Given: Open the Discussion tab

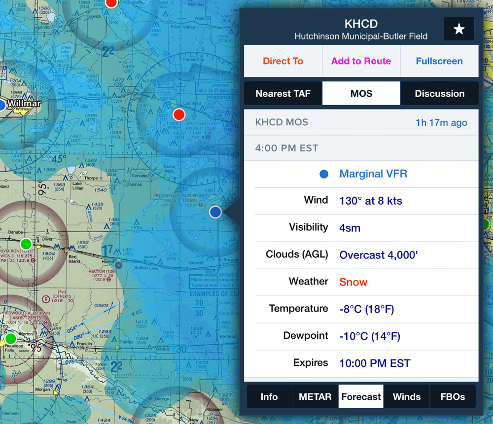Looking at the screenshot, I should tap(439, 94).
